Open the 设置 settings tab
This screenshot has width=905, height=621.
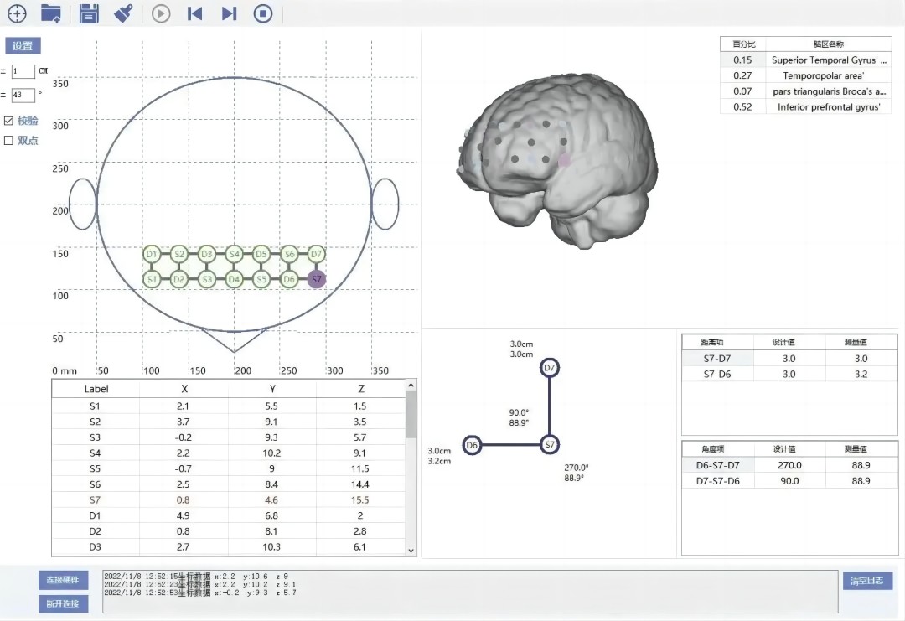click(23, 45)
